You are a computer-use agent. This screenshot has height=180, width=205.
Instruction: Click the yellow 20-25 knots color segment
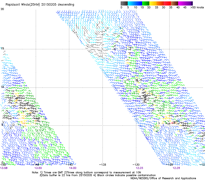click(x=153, y=3)
